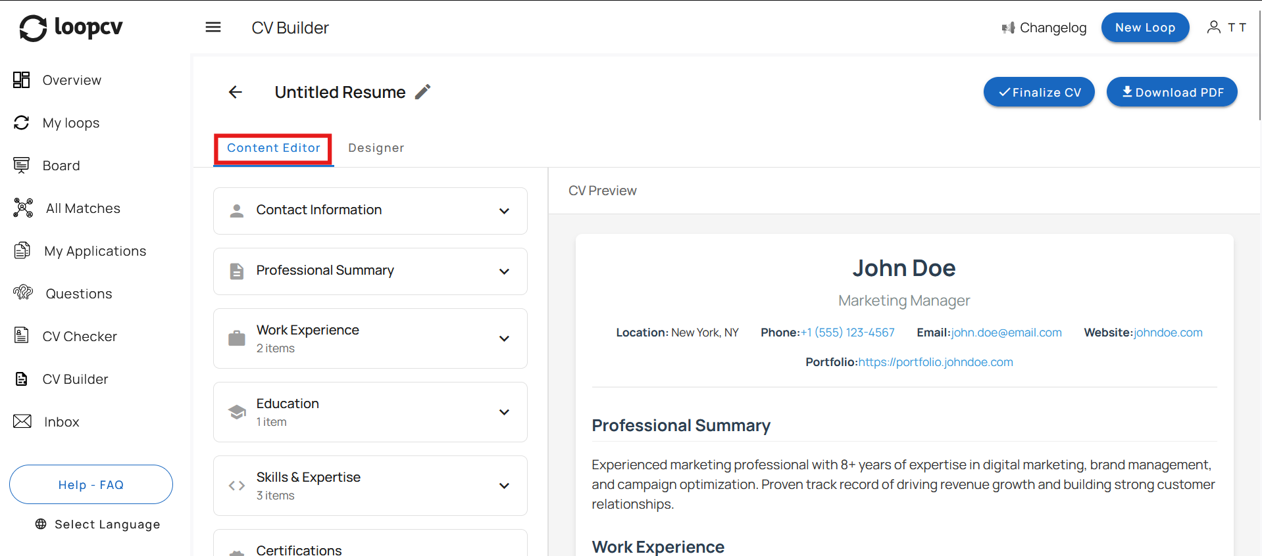Go back using the left arrow
This screenshot has width=1262, height=556.
click(235, 92)
